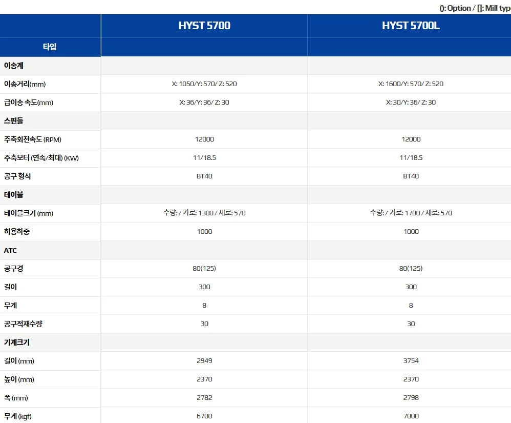The width and height of the screenshot is (511, 423).
Task: Click the 무게 (kgf) row label
Action: 17,416
